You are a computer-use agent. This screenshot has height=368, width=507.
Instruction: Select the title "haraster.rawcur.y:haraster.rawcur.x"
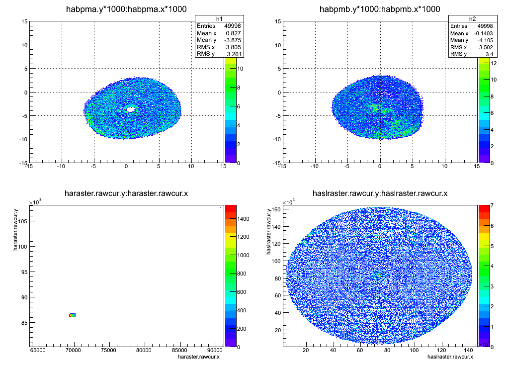pos(126,193)
